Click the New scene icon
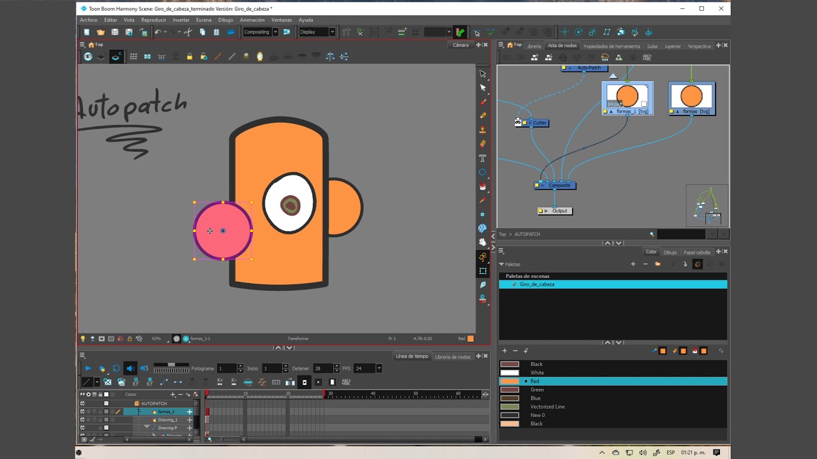The width and height of the screenshot is (817, 459). point(87,32)
